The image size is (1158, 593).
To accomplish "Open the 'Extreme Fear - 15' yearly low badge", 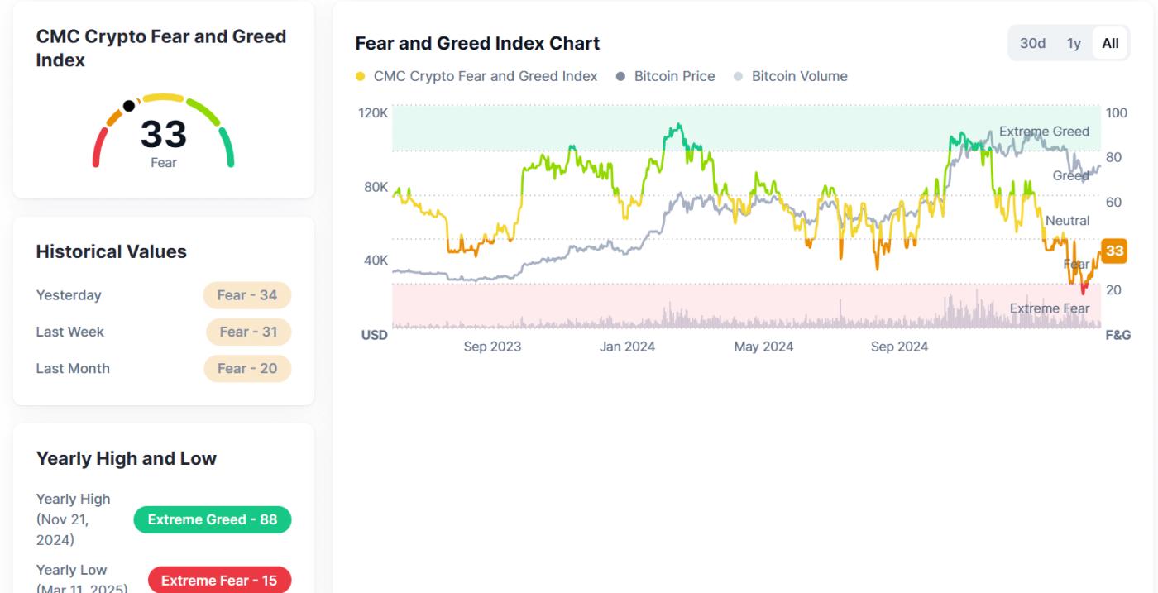I will tap(220, 581).
